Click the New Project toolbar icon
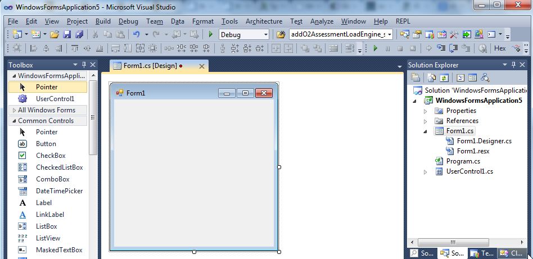Viewport: 533px width, 259px height. click(x=16, y=35)
